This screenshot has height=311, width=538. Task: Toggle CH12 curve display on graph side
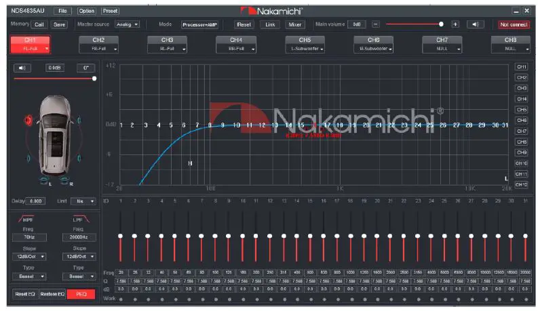(x=521, y=184)
